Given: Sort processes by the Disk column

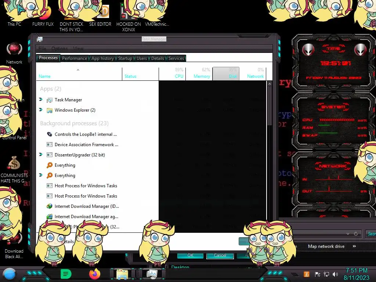Looking at the screenshot, I should click(226, 74).
